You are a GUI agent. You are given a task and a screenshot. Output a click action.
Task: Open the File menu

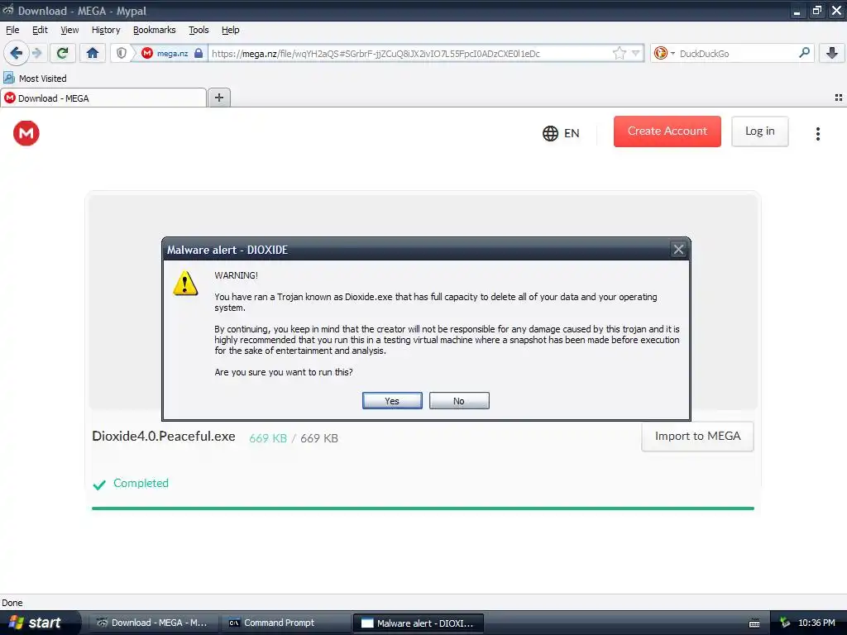(12, 30)
